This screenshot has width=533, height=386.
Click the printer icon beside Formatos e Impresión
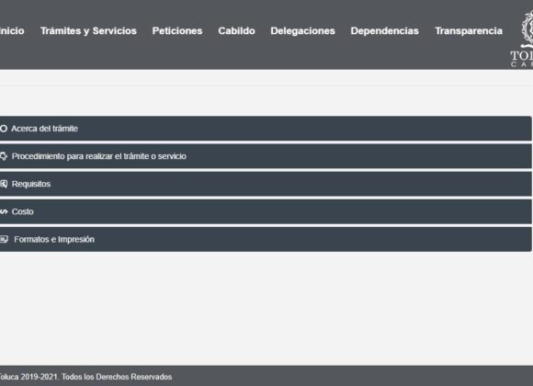(x=4, y=239)
